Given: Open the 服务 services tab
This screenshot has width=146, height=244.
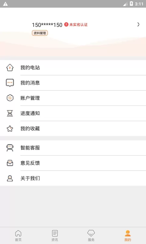Looking at the screenshot, I should pos(91,235).
